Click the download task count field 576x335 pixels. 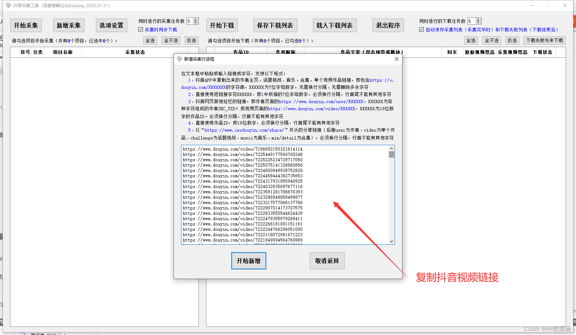coord(472,21)
